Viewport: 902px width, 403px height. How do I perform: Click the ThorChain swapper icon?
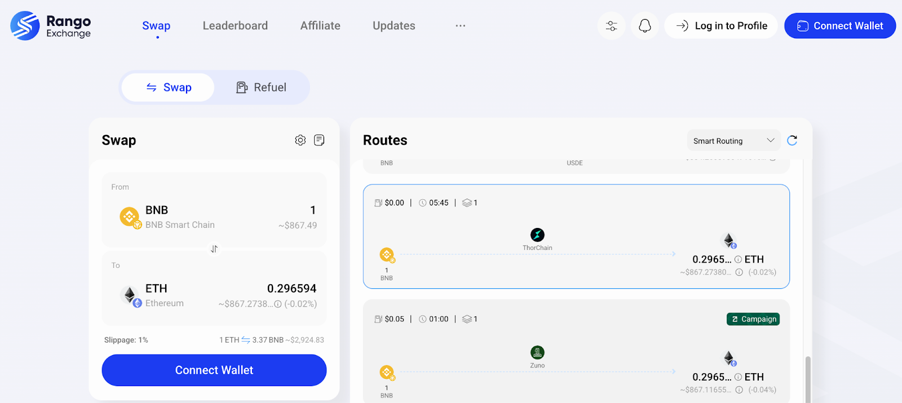537,235
